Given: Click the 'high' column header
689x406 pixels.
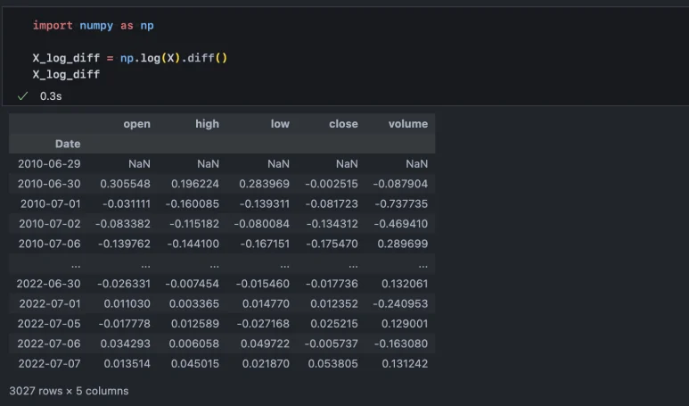Looking at the screenshot, I should [x=207, y=124].
